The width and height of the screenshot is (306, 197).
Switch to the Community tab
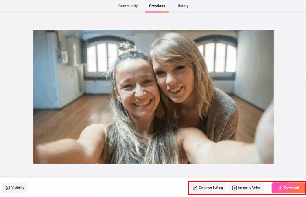[128, 6]
